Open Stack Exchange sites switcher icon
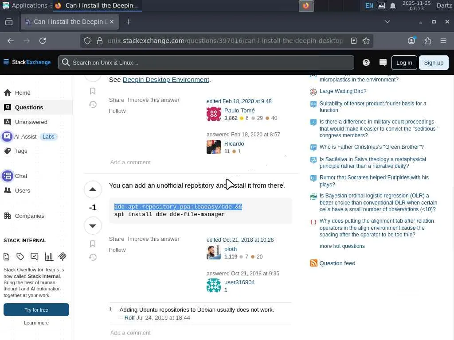Screen dimensions: 454x340 tap(383, 62)
